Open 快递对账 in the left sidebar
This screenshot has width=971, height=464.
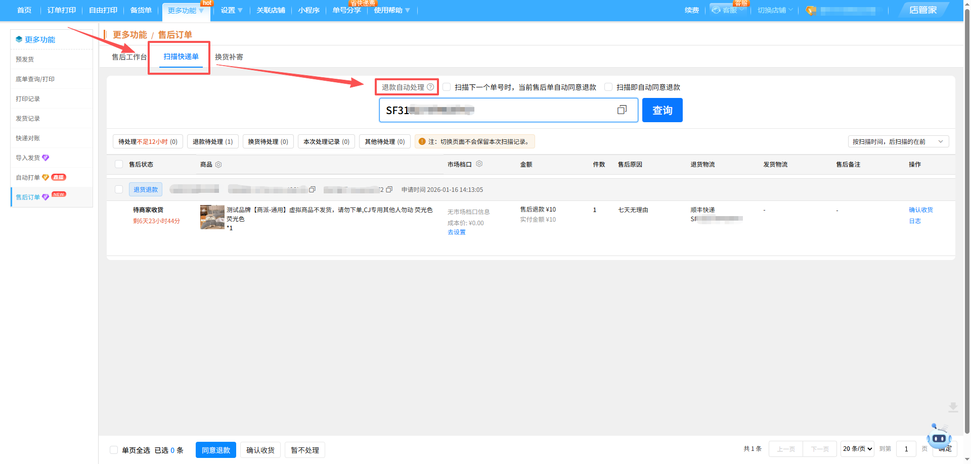(x=28, y=138)
